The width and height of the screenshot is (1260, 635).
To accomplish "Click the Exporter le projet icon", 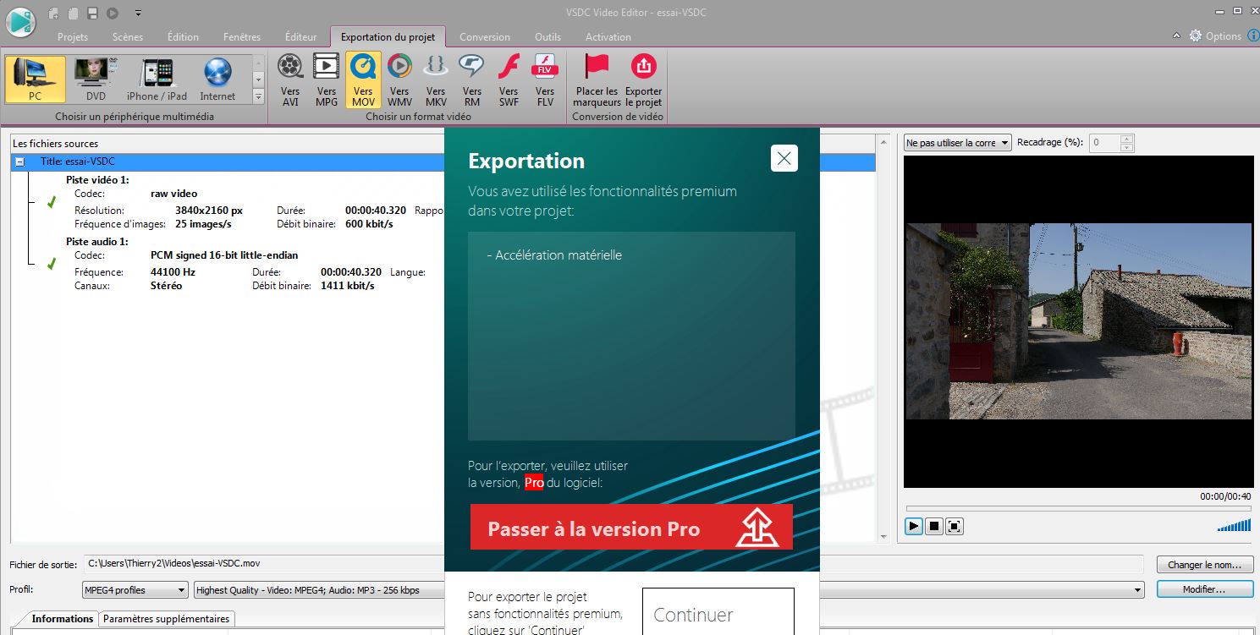I will coord(643,79).
